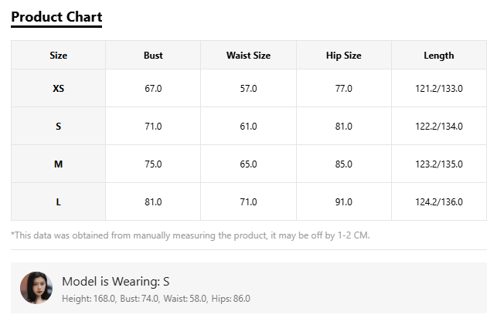Select the S size row label

pos(59,127)
